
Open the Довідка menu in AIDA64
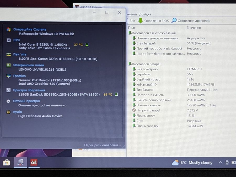click(x=145, y=14)
